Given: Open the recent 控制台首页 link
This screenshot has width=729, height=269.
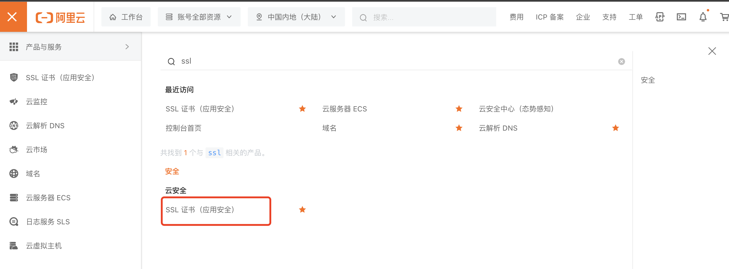Looking at the screenshot, I should 184,128.
